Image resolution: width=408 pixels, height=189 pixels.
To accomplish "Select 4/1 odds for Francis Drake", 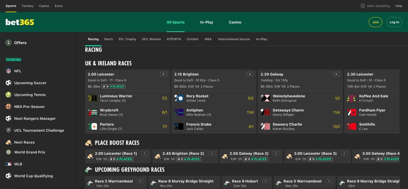I will [251, 127].
